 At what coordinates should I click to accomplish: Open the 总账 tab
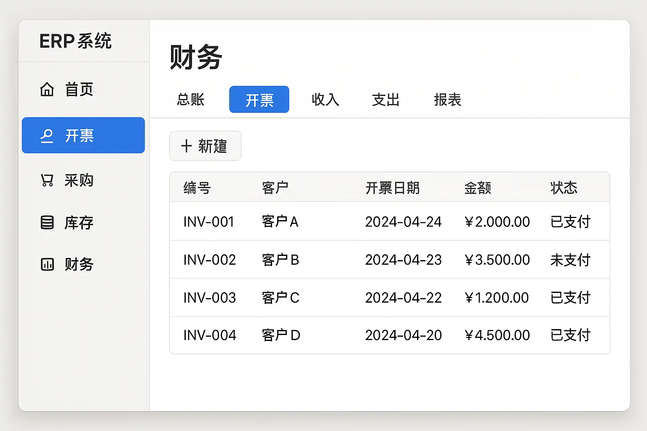click(x=190, y=100)
